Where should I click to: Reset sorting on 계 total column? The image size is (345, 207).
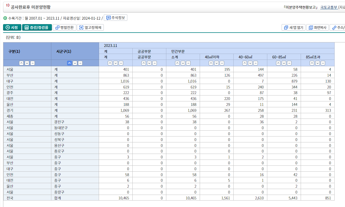coord(121,63)
